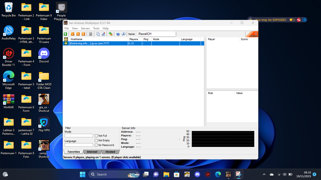The height and width of the screenshot is (180, 321).
Task: Click the Snipping Tool taskbar icon
Action: [238, 174]
